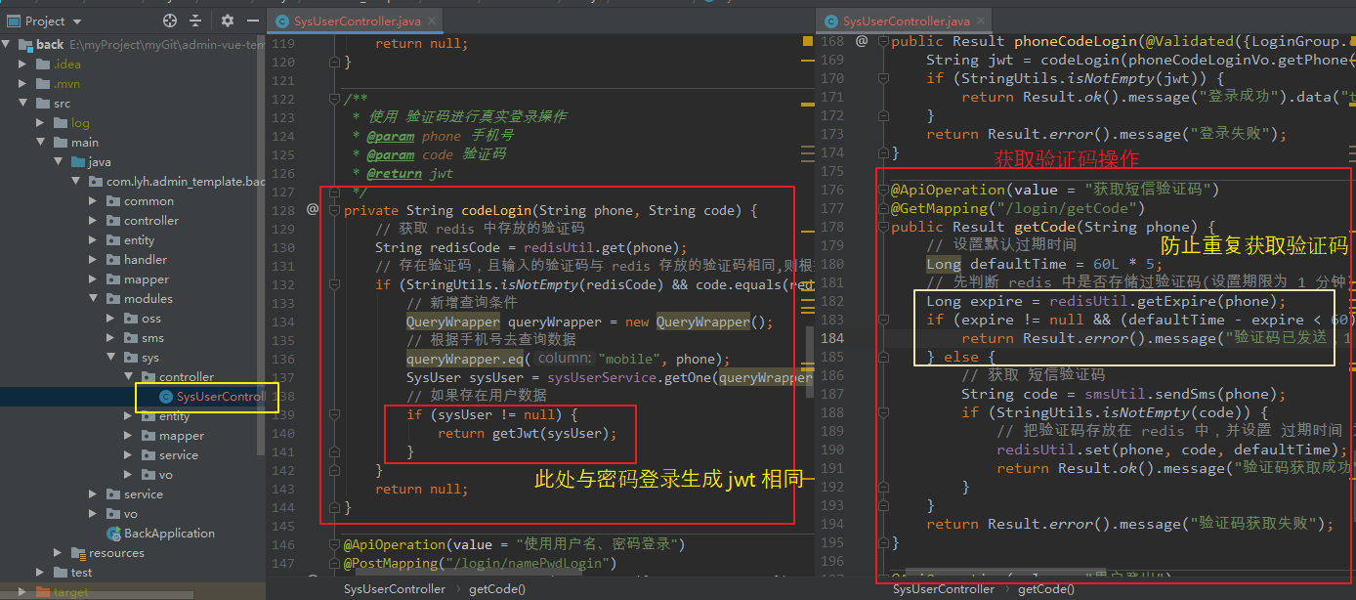The height and width of the screenshot is (600, 1356).
Task: Click the back module folder icon
Action: tap(25, 45)
